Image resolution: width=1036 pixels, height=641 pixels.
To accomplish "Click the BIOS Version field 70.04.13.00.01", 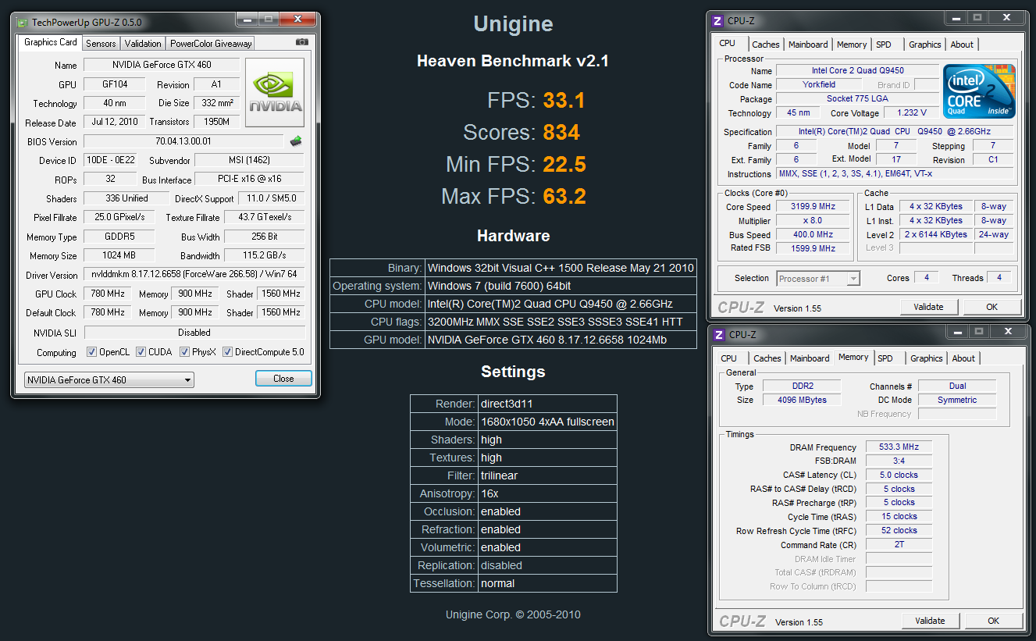I will [183, 141].
